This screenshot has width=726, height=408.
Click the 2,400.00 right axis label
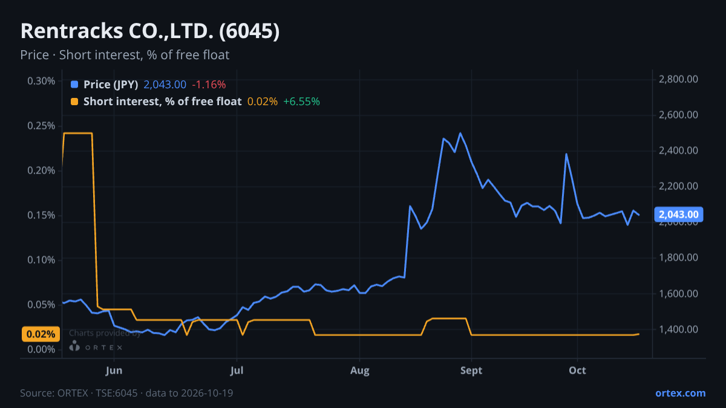679,151
